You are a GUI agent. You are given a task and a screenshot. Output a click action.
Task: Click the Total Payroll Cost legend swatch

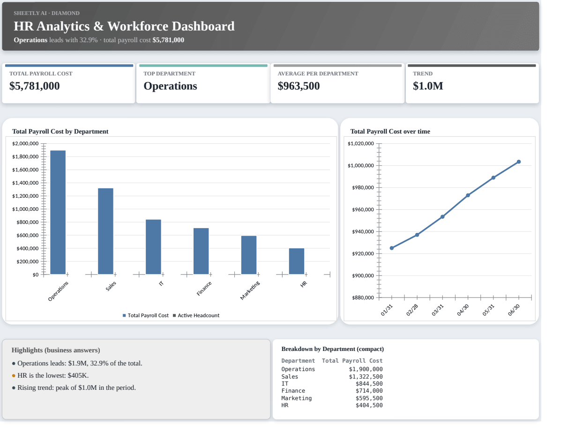124,315
